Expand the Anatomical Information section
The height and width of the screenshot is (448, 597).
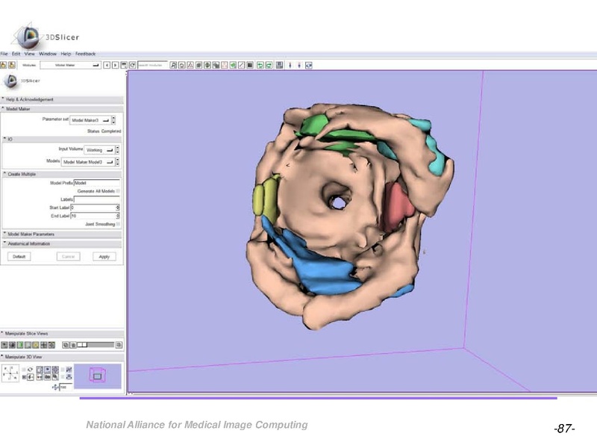pyautogui.click(x=62, y=243)
